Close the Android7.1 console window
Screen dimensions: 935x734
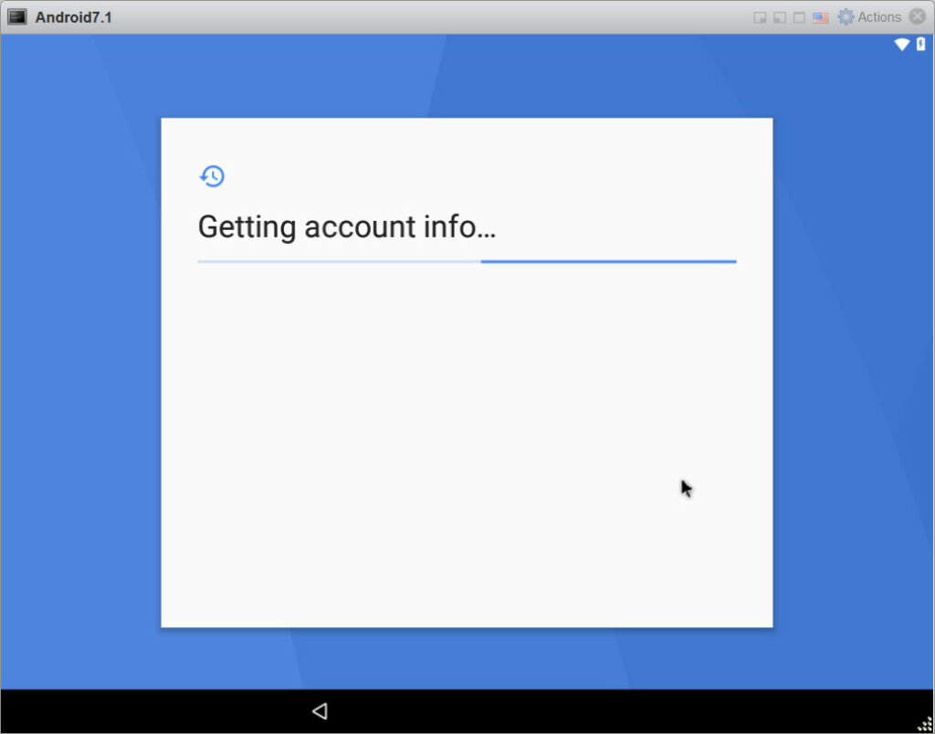pyautogui.click(x=917, y=16)
